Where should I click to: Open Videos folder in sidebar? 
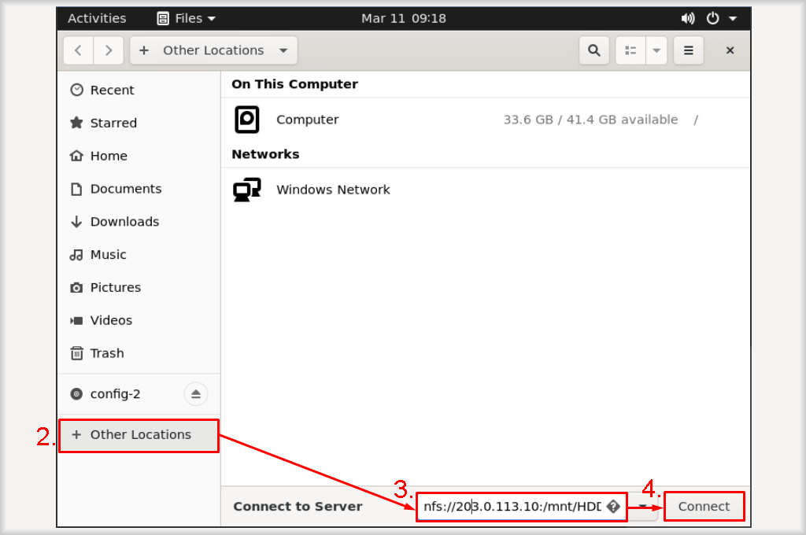coord(139,320)
